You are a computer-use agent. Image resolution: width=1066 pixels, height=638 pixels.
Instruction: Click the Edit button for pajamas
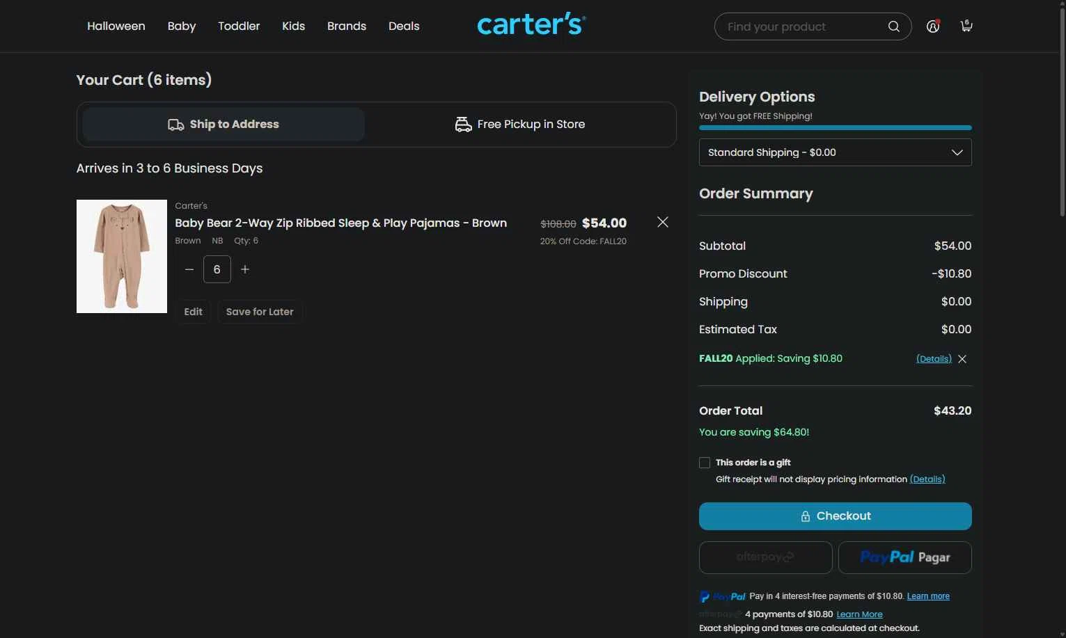[193, 312]
